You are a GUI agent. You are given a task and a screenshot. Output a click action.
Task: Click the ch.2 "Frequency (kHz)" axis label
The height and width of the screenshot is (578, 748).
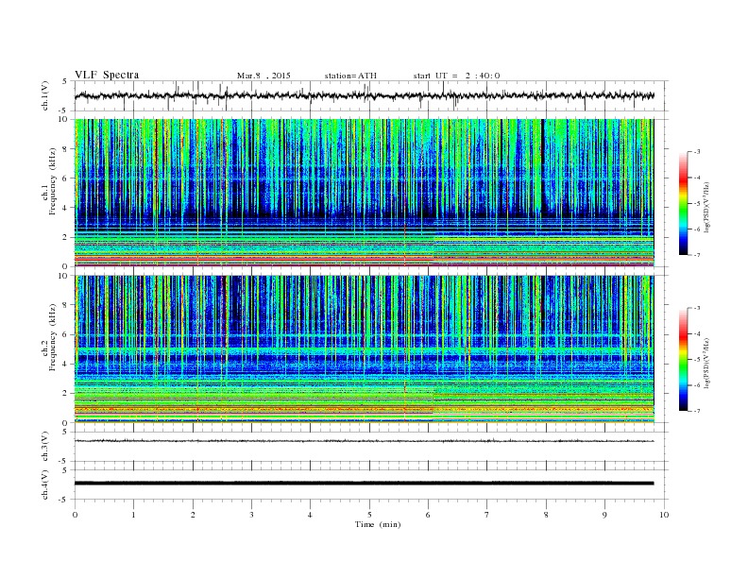pos(53,337)
